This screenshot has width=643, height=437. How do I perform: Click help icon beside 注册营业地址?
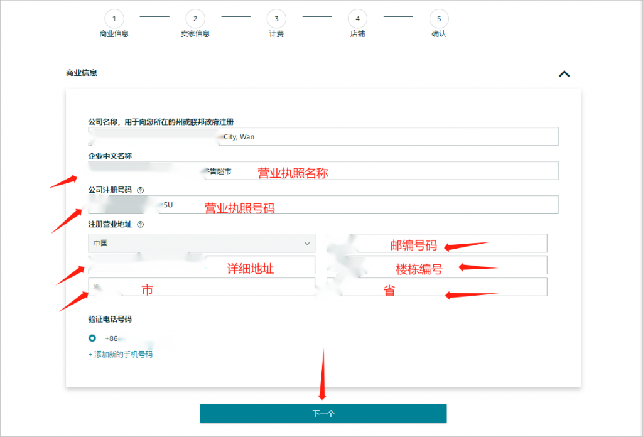coord(140,224)
